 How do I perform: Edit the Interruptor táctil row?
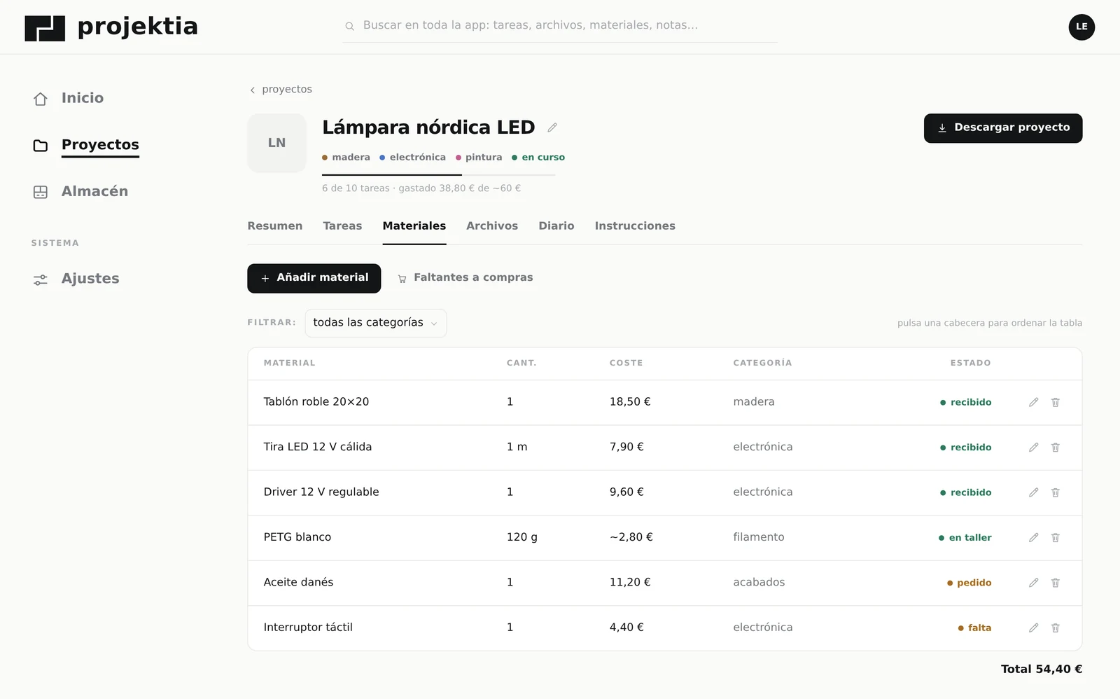[1033, 628]
